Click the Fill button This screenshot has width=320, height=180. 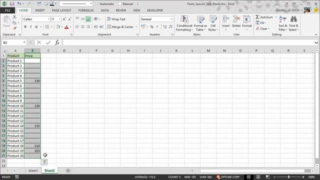coord(260,23)
